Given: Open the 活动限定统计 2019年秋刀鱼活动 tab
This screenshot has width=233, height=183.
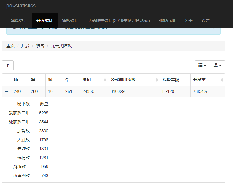Looking at the screenshot, I should click(119, 21).
